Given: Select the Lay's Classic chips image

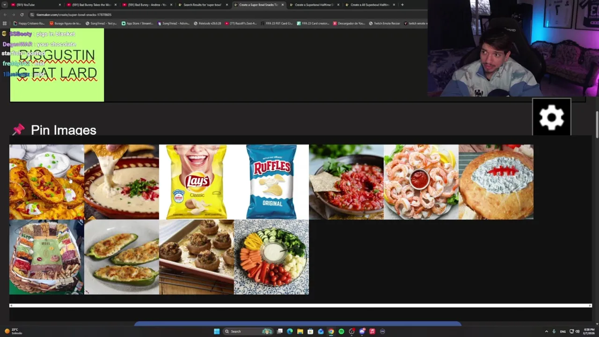Looking at the screenshot, I should (197, 182).
